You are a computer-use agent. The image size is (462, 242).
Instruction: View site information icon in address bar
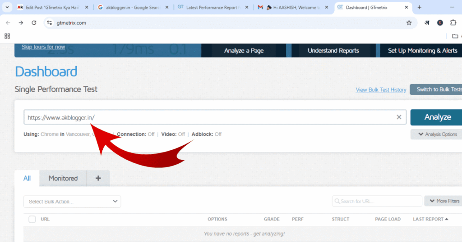pyautogui.click(x=50, y=22)
